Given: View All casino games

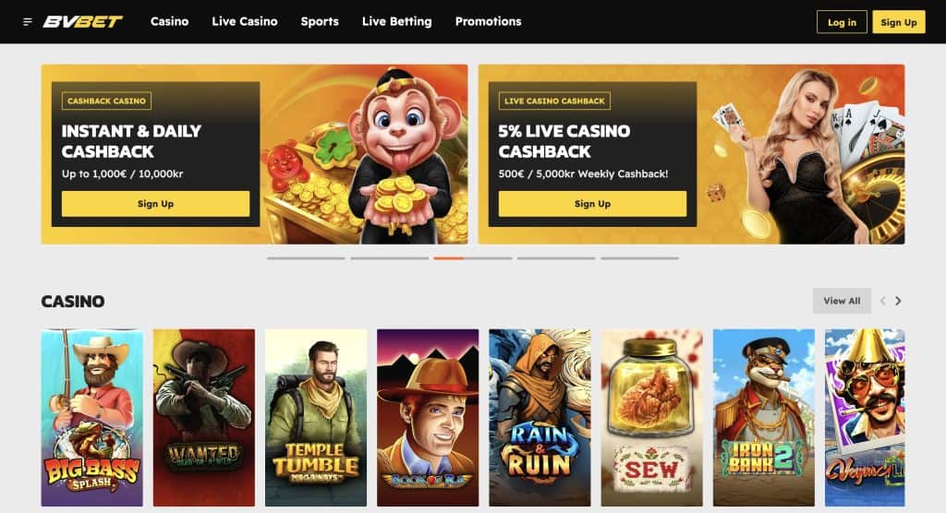Looking at the screenshot, I should 842,301.
